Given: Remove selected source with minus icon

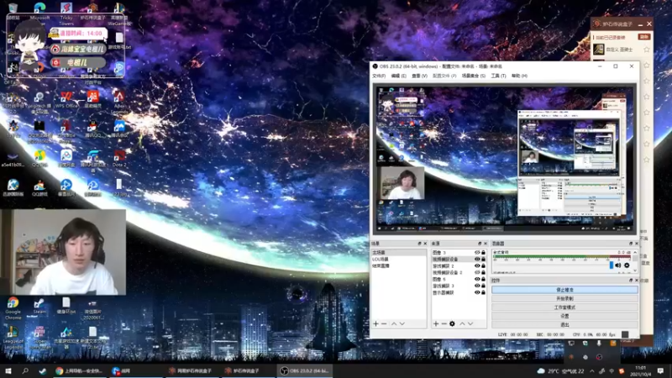Looking at the screenshot, I should 444,324.
